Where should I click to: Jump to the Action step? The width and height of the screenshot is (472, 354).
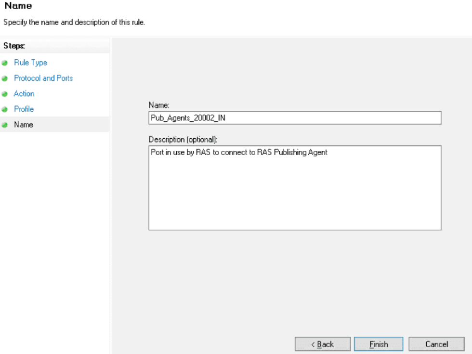(x=24, y=93)
